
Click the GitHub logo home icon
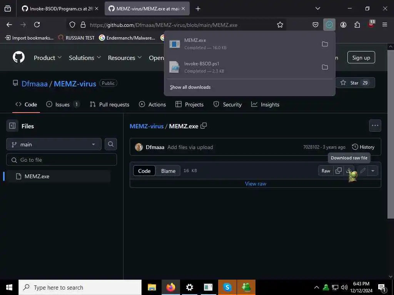18,57
